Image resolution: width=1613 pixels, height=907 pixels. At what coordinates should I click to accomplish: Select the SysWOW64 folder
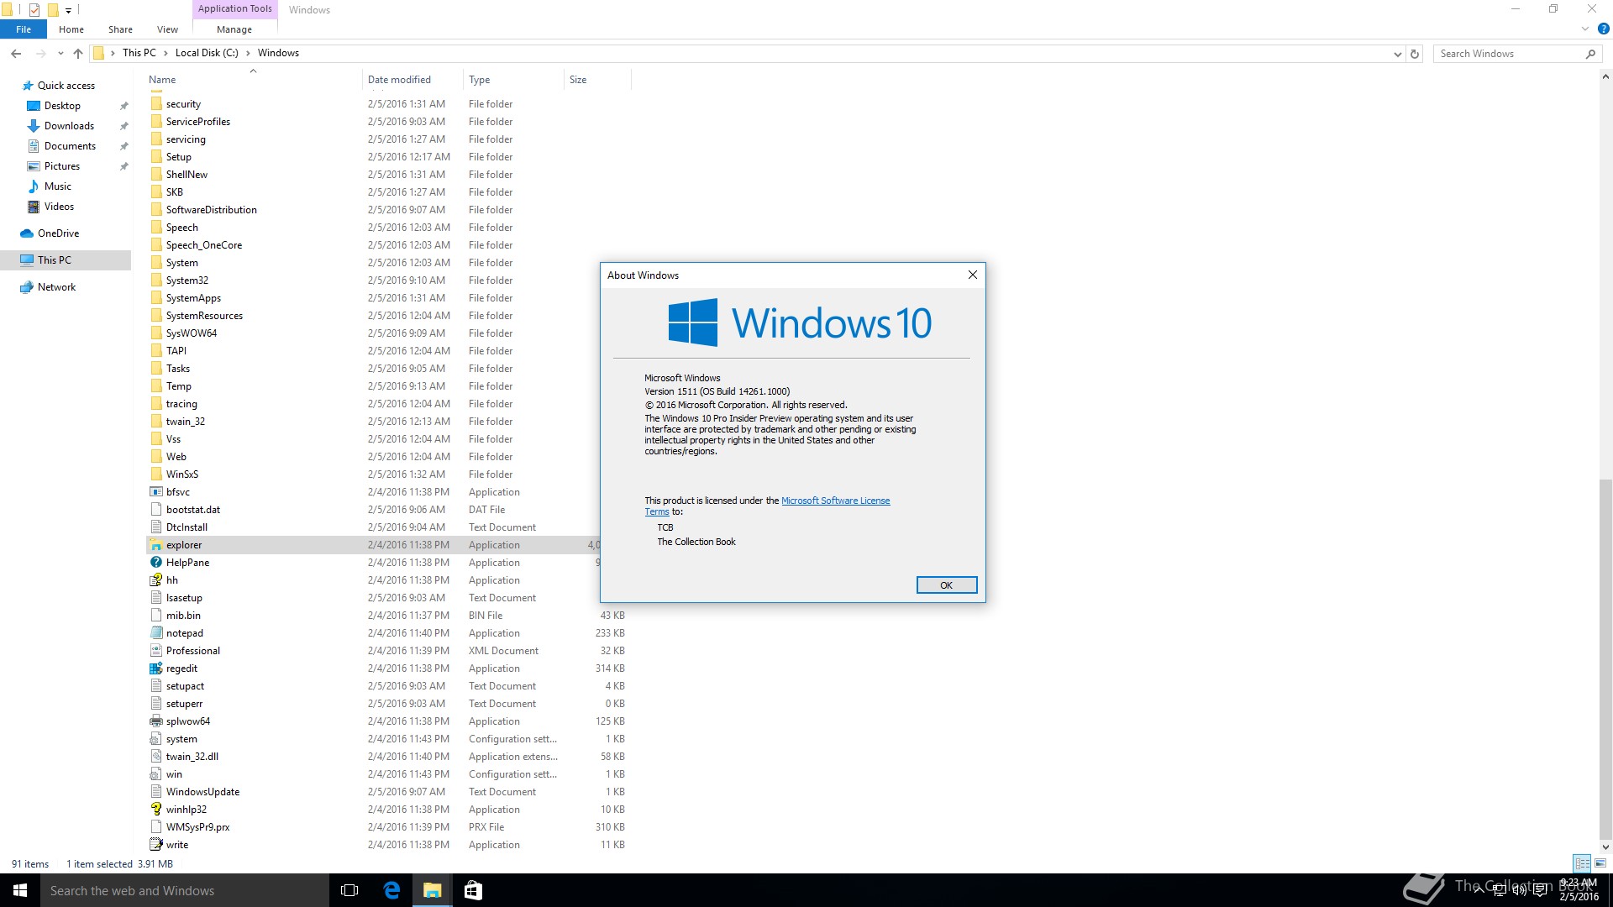pyautogui.click(x=191, y=333)
